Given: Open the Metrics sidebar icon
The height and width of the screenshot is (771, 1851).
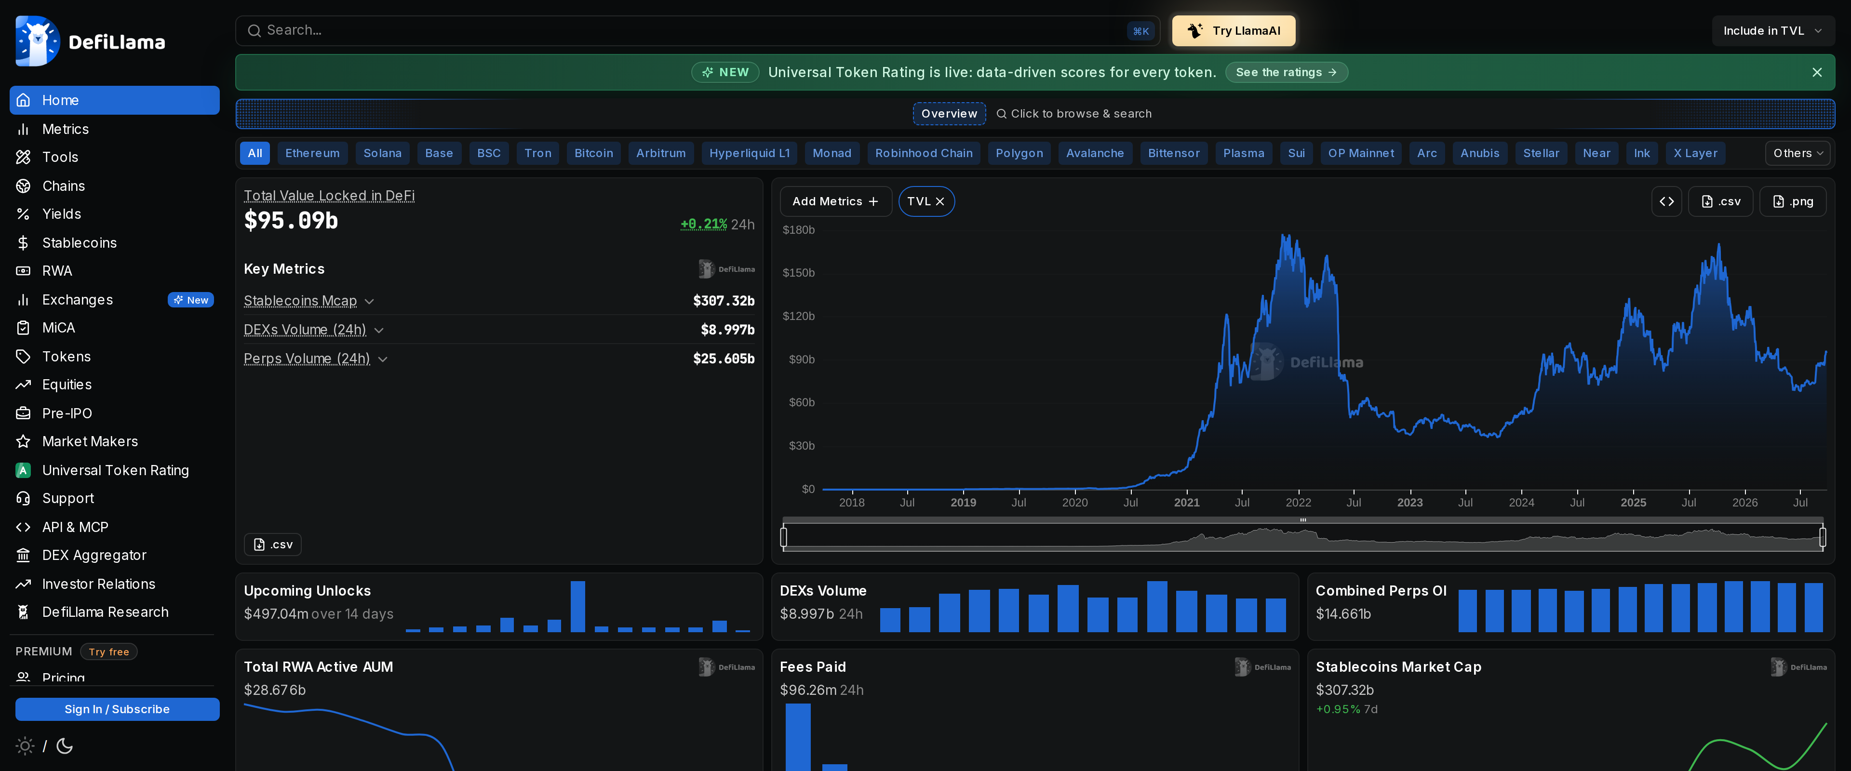Looking at the screenshot, I should 23,129.
